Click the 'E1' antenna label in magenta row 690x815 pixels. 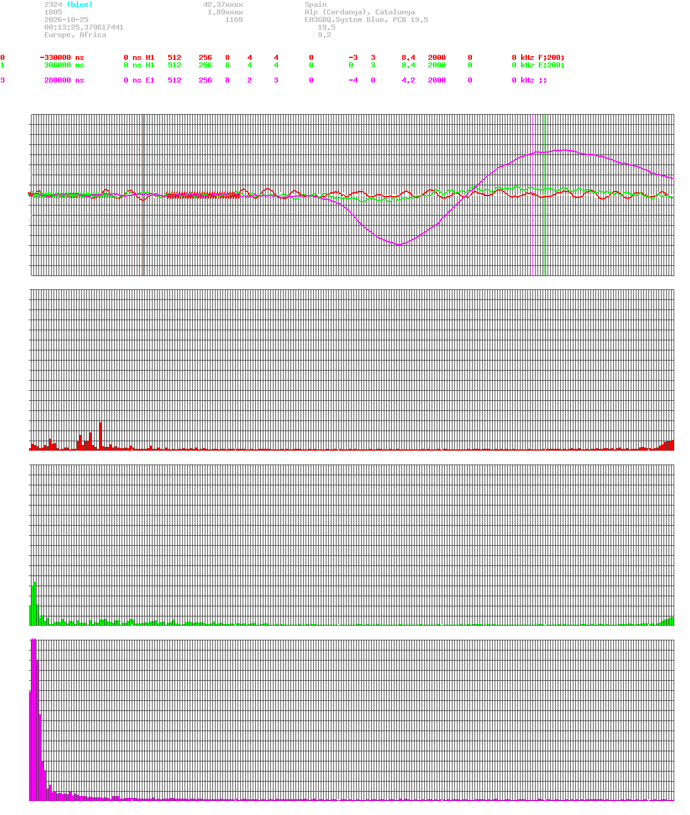150,80
